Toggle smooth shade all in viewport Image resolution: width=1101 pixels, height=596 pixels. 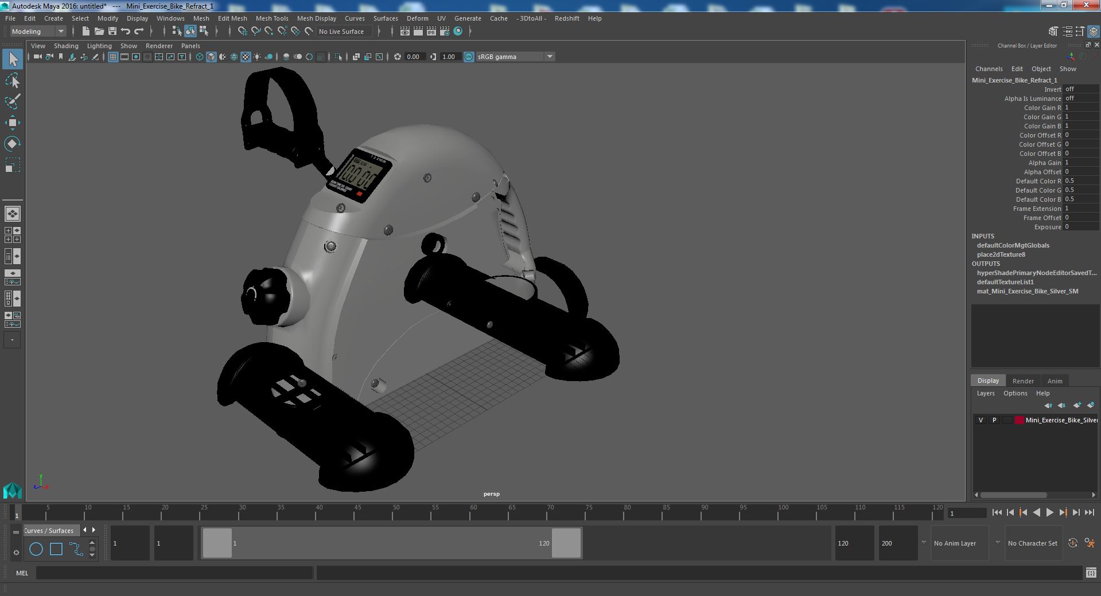point(211,57)
